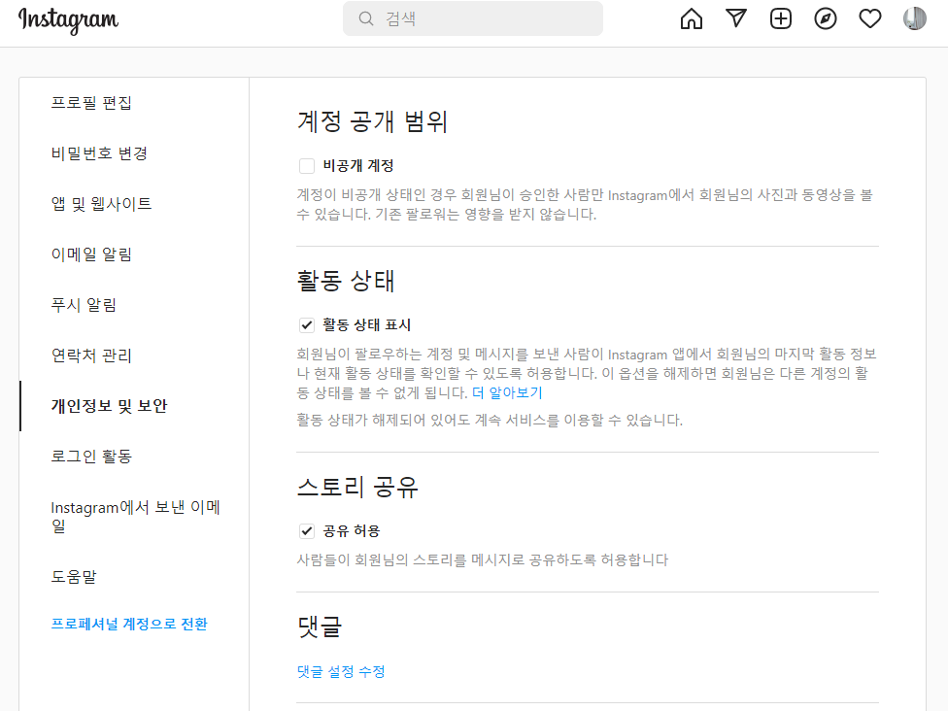The image size is (948, 711).
Task: Focus the 검색 search field
Action: pyautogui.click(x=473, y=18)
